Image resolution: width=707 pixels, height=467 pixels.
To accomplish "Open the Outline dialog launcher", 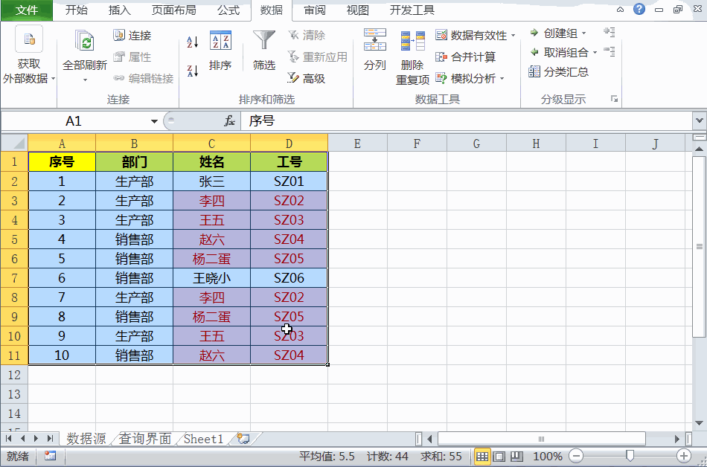I will click(x=614, y=99).
